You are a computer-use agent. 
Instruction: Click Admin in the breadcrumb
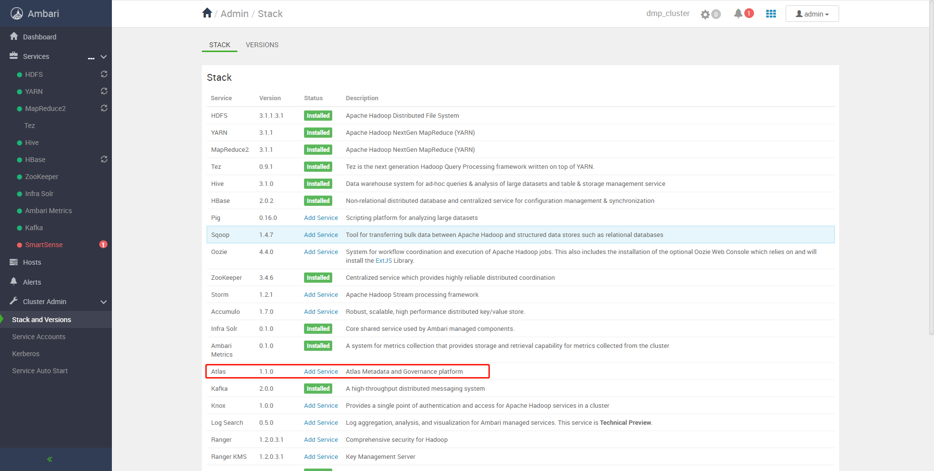coord(234,14)
